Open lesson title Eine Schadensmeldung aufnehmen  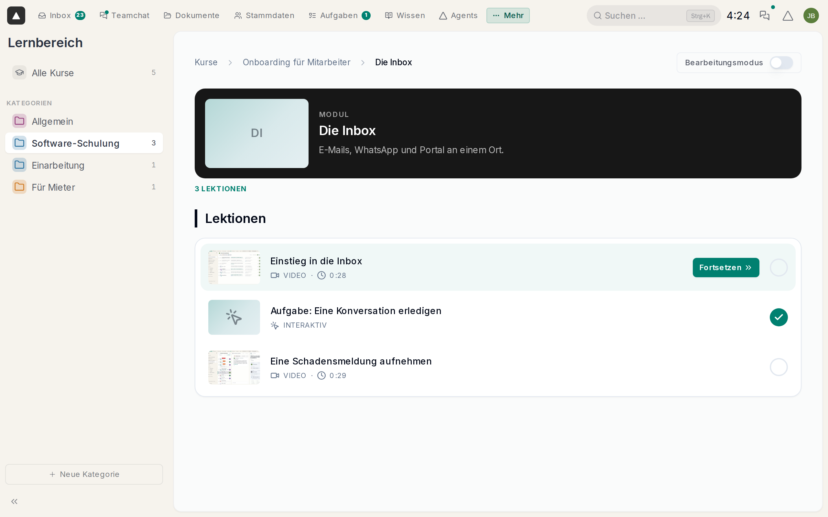pos(351,361)
